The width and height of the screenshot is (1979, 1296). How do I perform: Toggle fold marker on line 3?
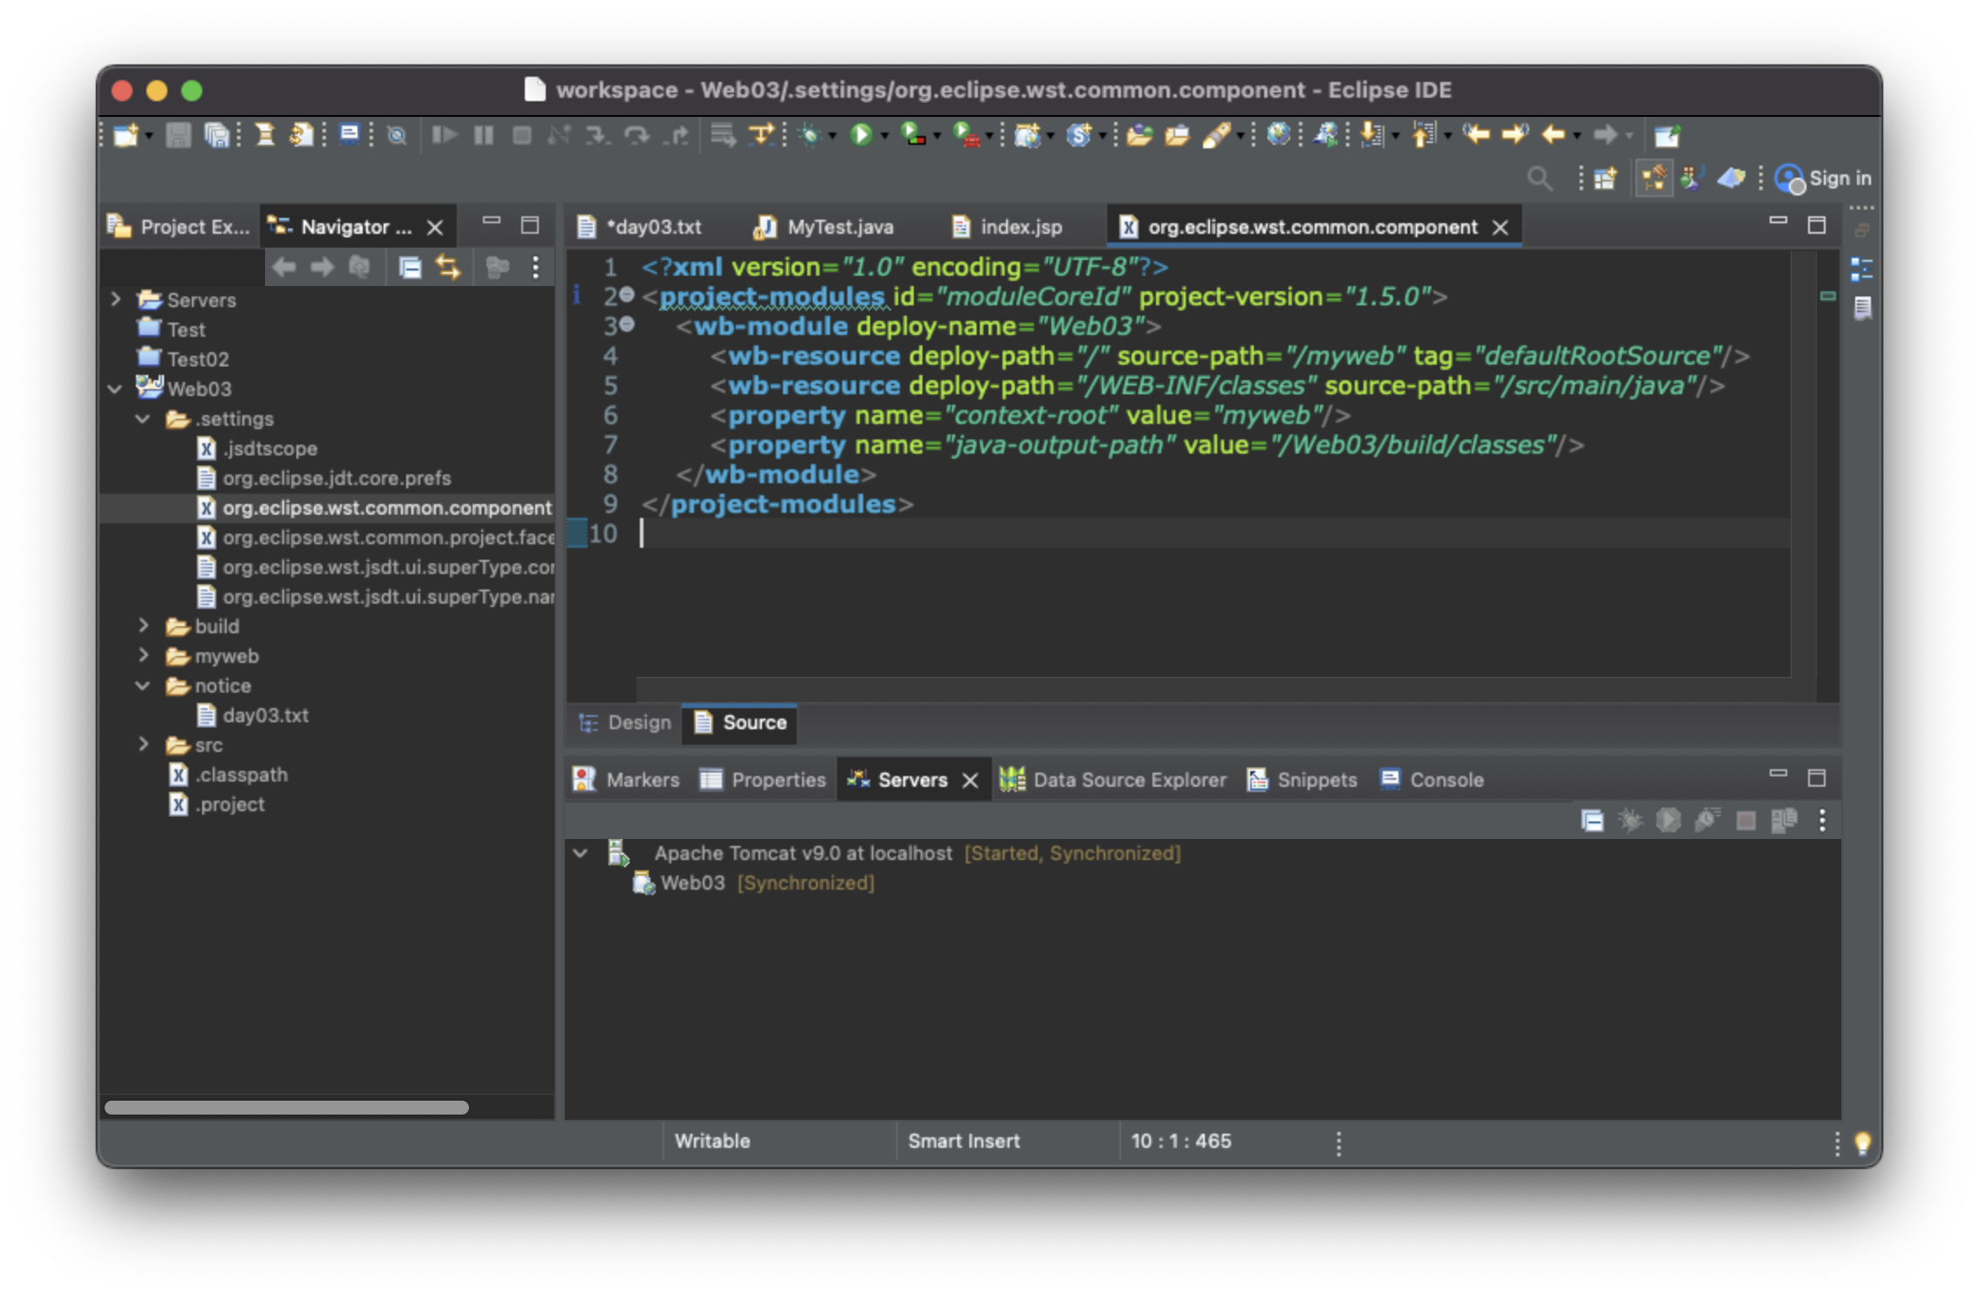(x=628, y=325)
